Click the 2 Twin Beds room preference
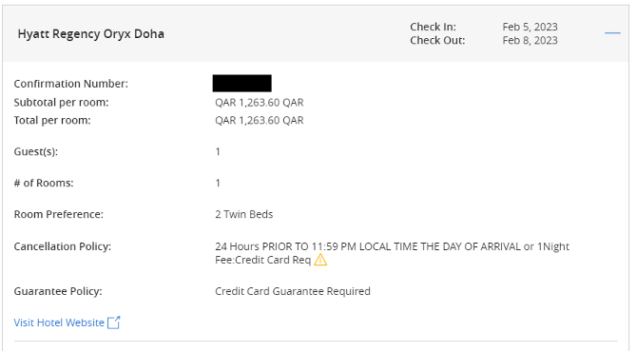 coord(244,214)
